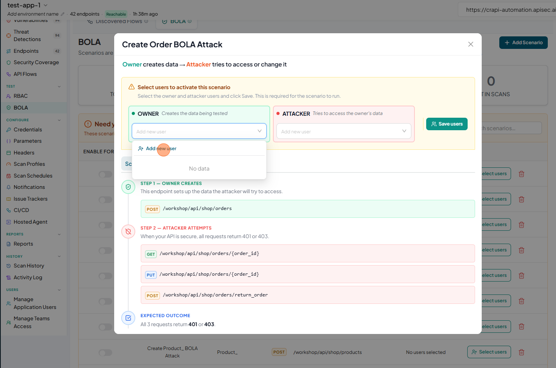Viewport: 556px width, 368px height.
Task: Open the test-app-1 application dropdown
Action: tap(27, 5)
